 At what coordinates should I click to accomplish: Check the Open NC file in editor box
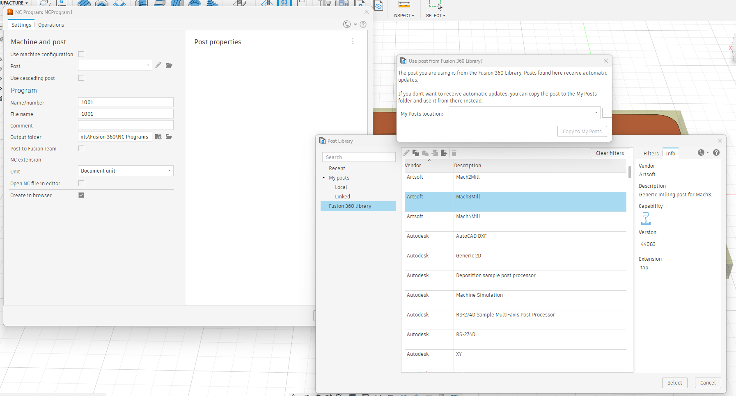pos(81,183)
